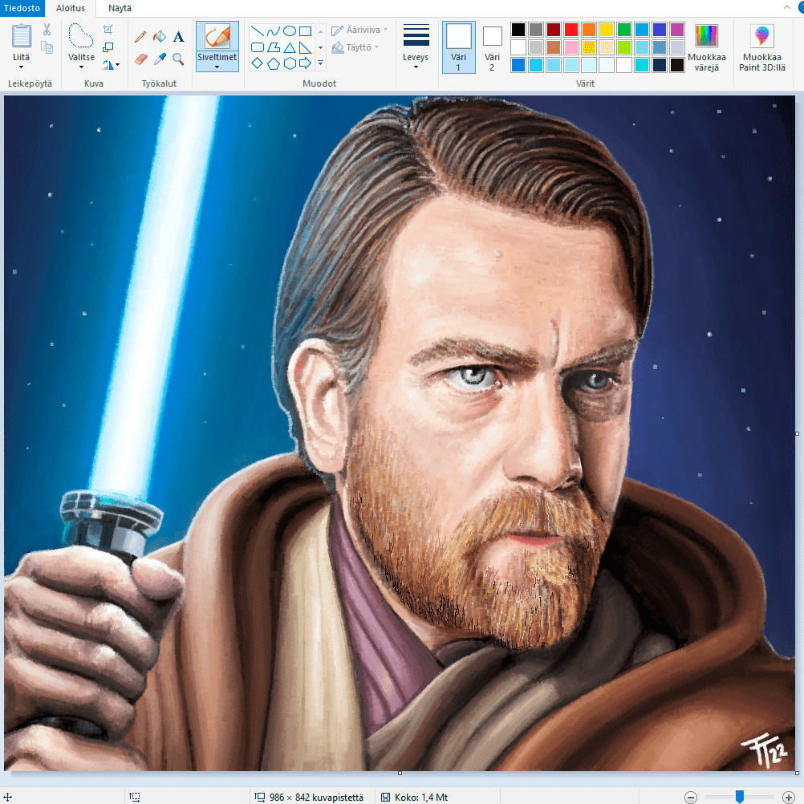The height and width of the screenshot is (804, 804).
Task: Switch to the Näytä tab
Action: pos(119,8)
